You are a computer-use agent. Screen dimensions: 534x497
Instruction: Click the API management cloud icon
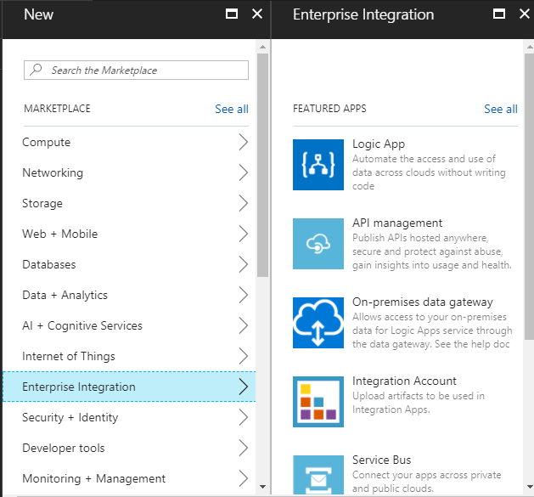click(318, 244)
